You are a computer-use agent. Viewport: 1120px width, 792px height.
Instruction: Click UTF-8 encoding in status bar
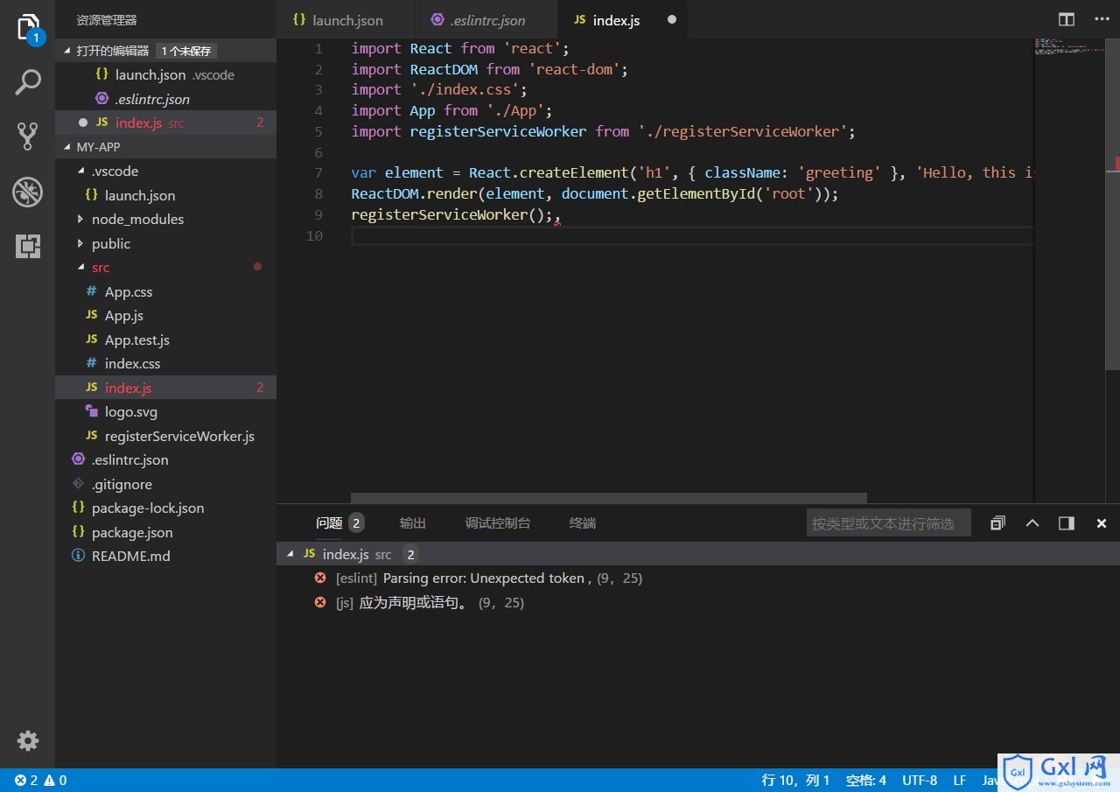coord(920,781)
